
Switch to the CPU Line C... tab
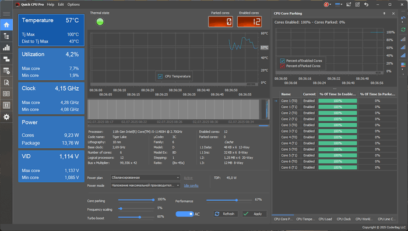coord(386,219)
